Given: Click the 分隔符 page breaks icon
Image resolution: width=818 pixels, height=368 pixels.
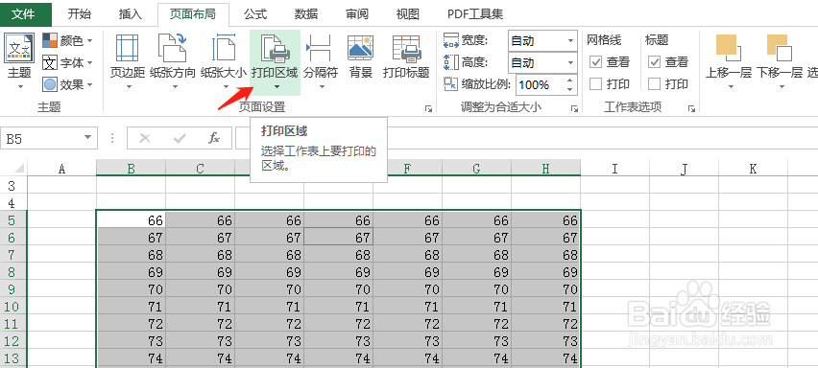Looking at the screenshot, I should pos(318,48).
